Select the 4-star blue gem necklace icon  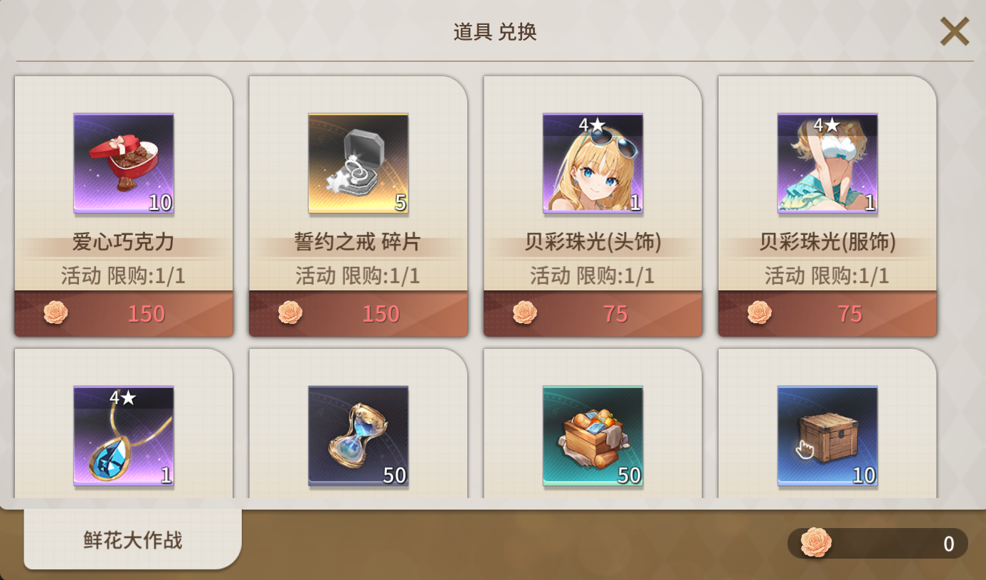(x=124, y=436)
